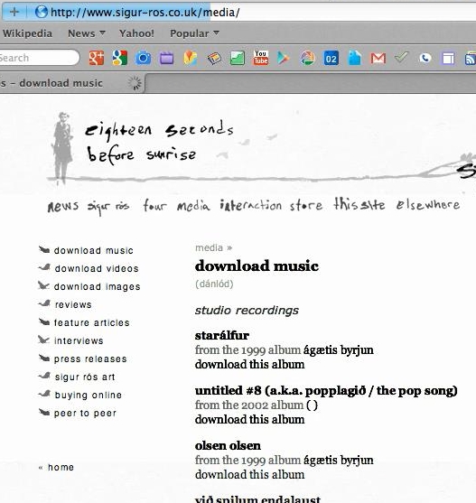Click the YouTube toolbar icon
The width and height of the screenshot is (476, 503).
point(261,58)
